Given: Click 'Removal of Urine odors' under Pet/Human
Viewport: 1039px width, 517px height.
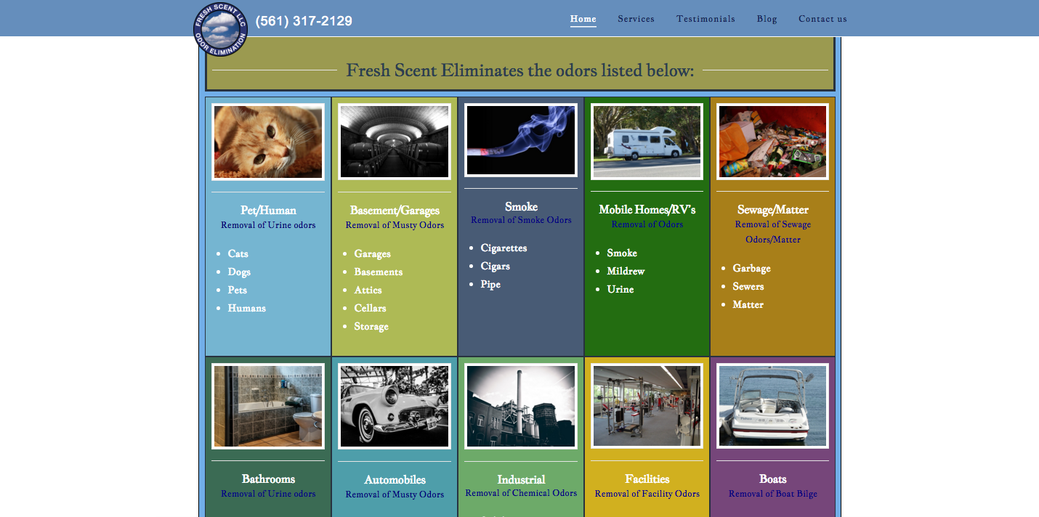Looking at the screenshot, I should [x=268, y=225].
